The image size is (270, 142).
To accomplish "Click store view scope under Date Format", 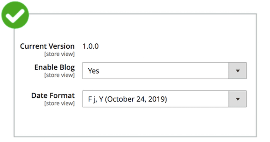I will [59, 103].
